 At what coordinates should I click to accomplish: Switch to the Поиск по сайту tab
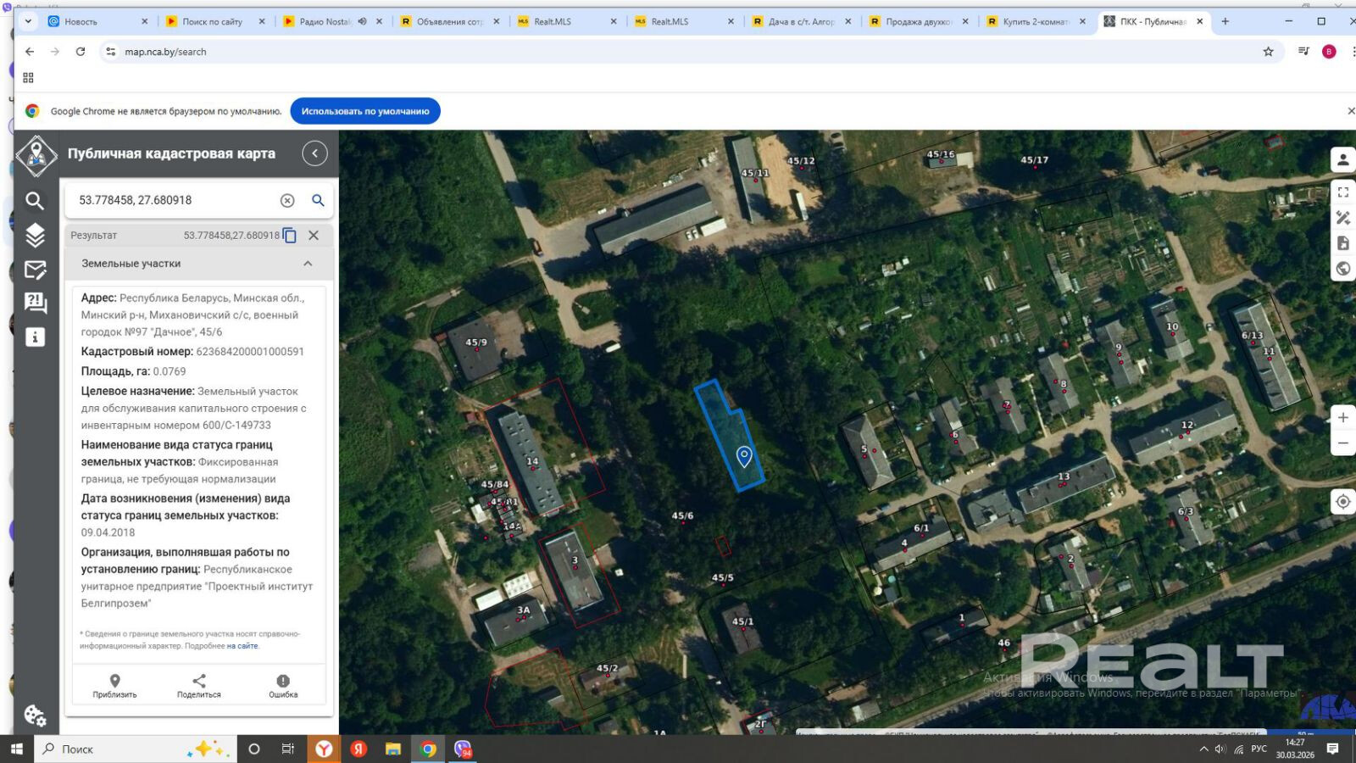(212, 21)
